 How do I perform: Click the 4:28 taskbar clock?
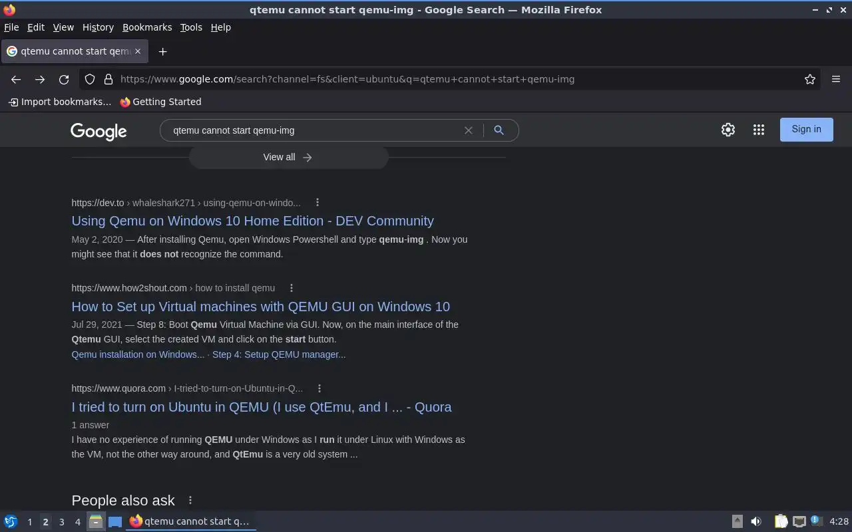839,521
